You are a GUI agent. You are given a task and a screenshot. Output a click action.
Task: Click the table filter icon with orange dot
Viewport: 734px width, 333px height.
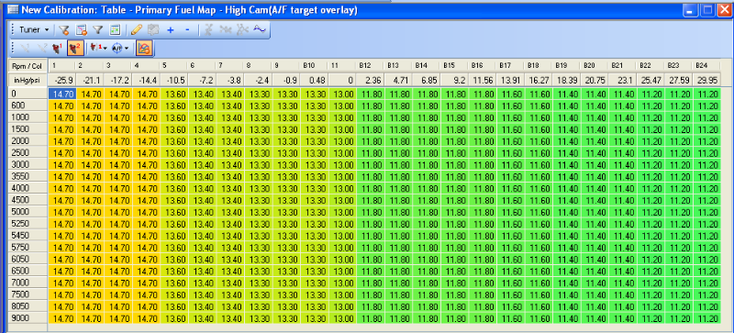point(82,30)
